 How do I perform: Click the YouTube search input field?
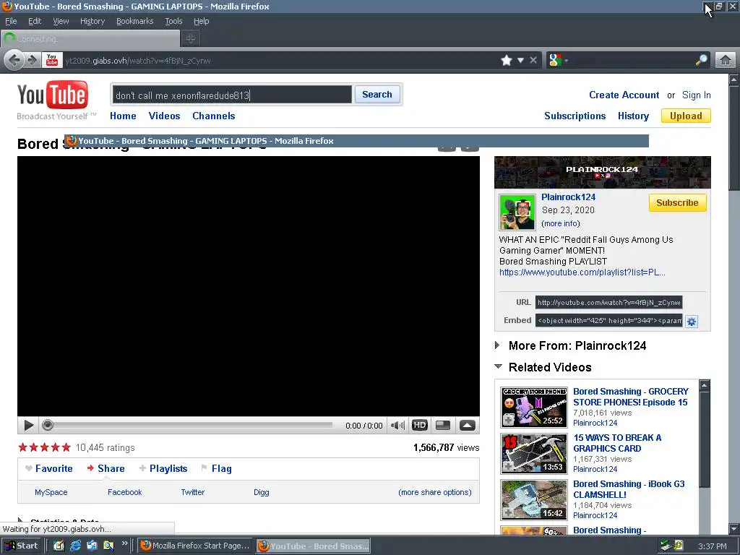coord(232,95)
